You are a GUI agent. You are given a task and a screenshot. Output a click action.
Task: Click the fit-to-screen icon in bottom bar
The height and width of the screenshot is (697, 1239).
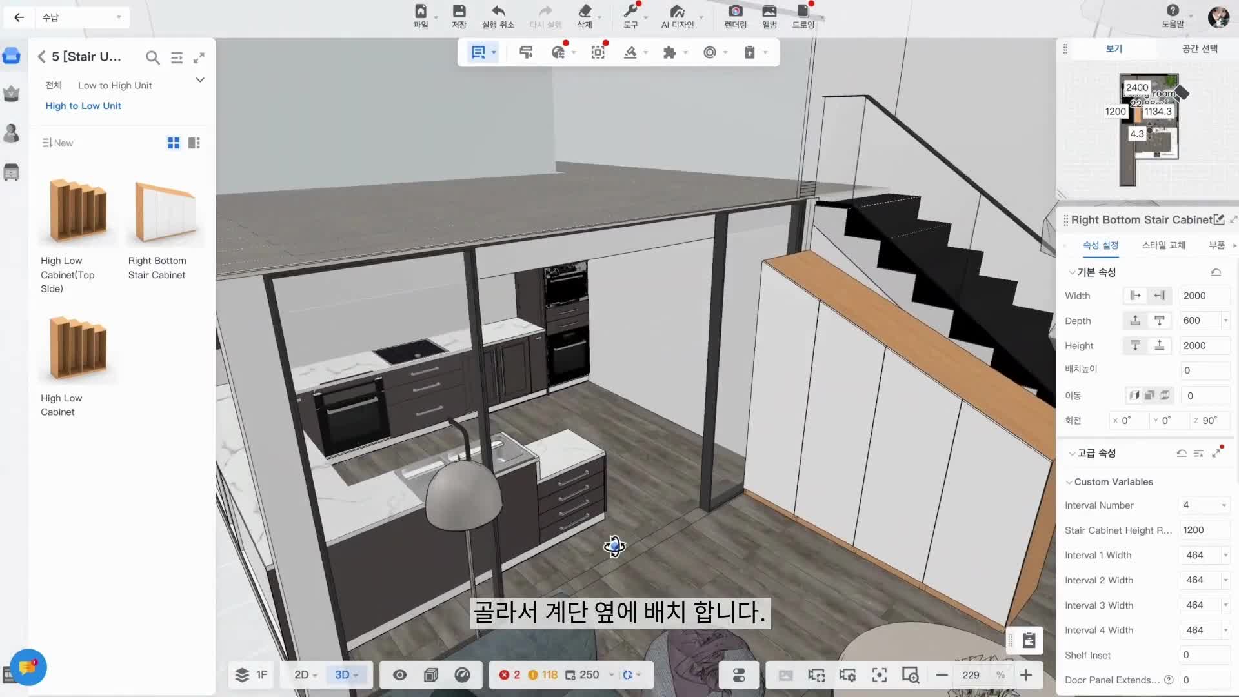879,675
